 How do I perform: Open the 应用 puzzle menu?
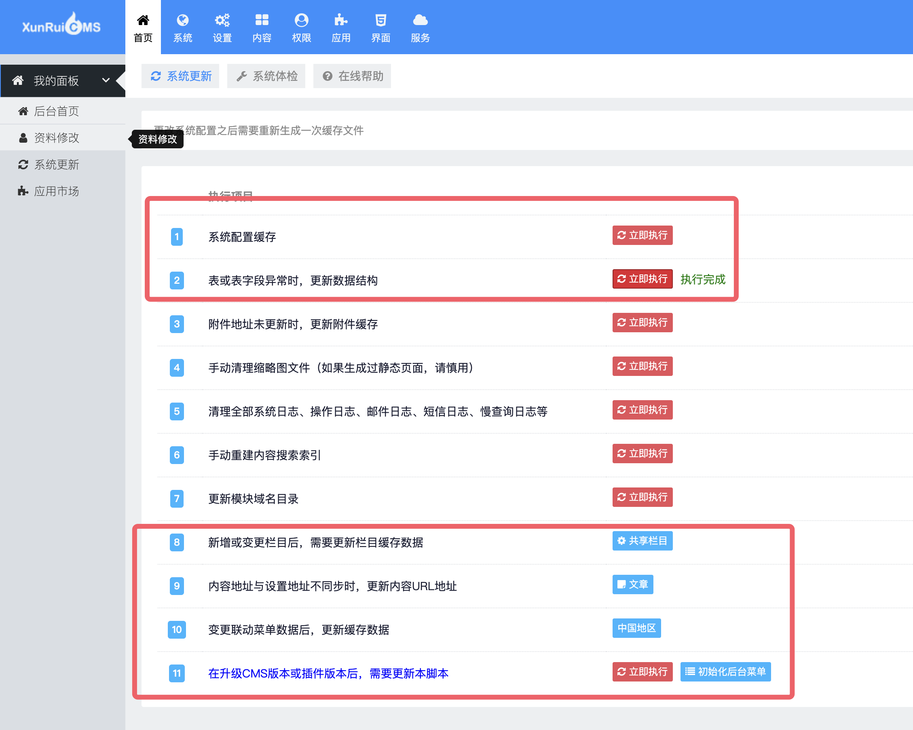pyautogui.click(x=341, y=28)
